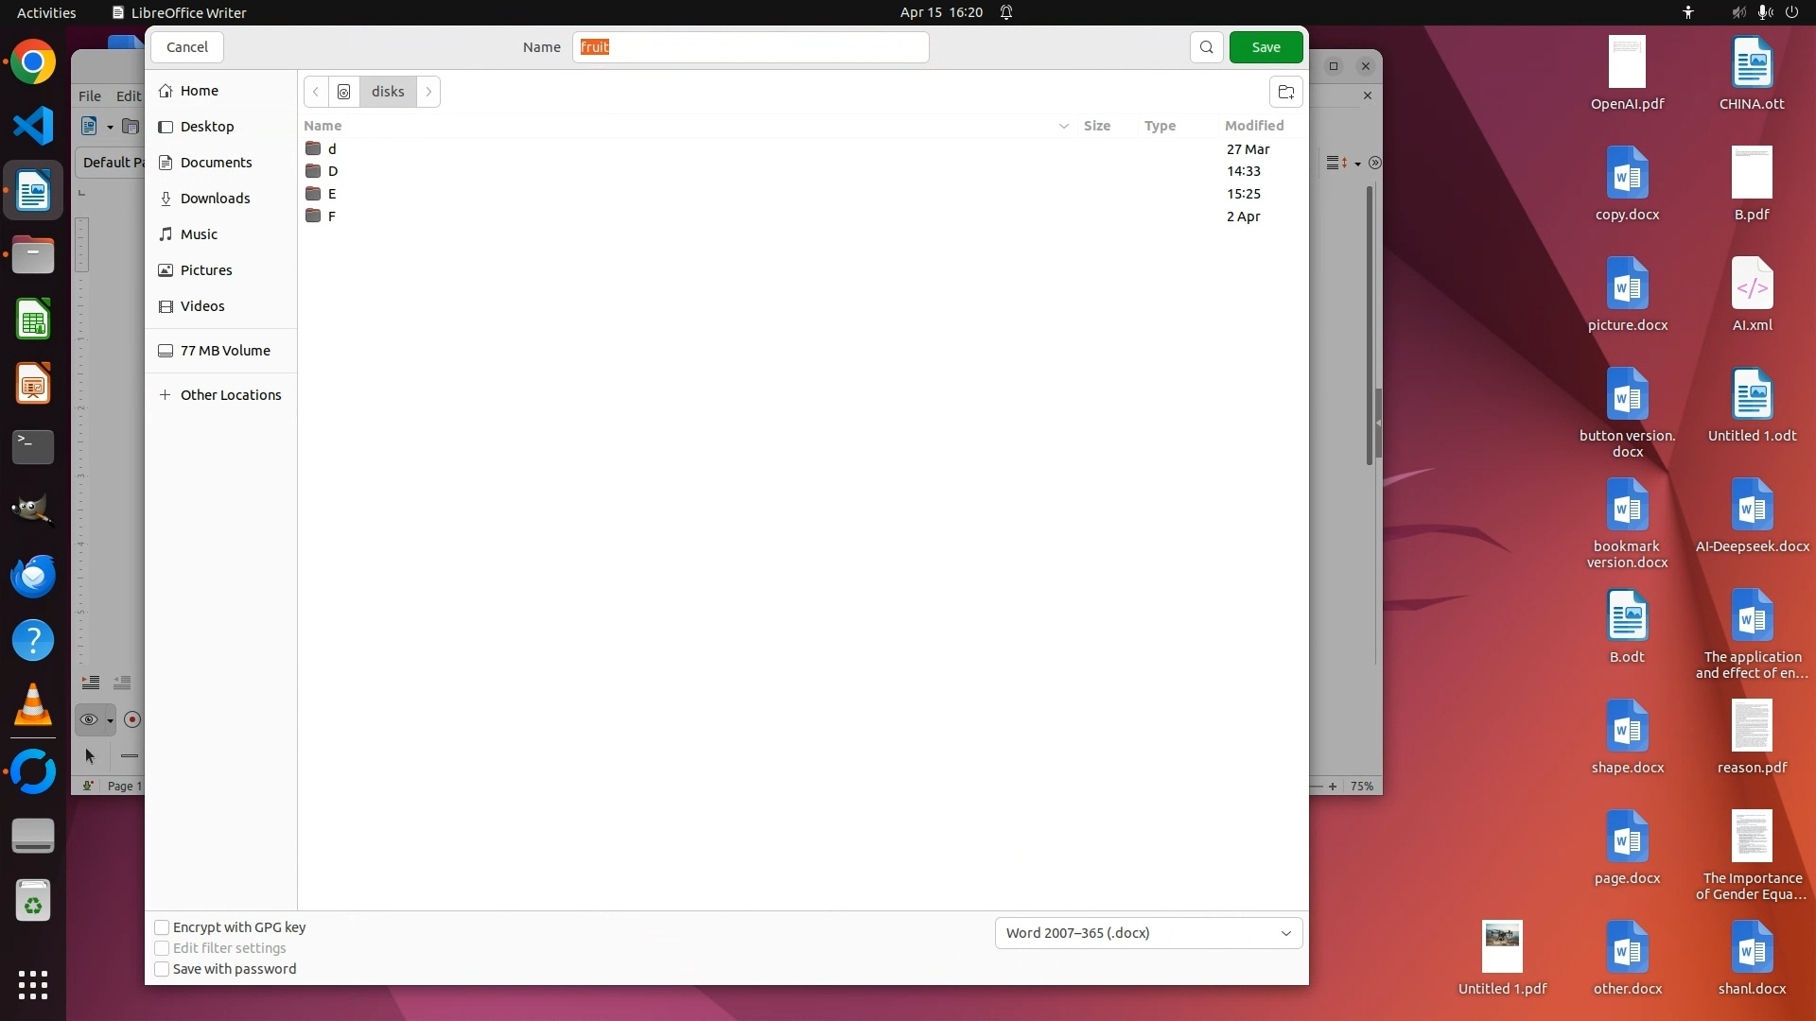Viewport: 1816px width, 1021px height.
Task: Enable Encrypt with GPG key checkbox
Action: tap(162, 927)
